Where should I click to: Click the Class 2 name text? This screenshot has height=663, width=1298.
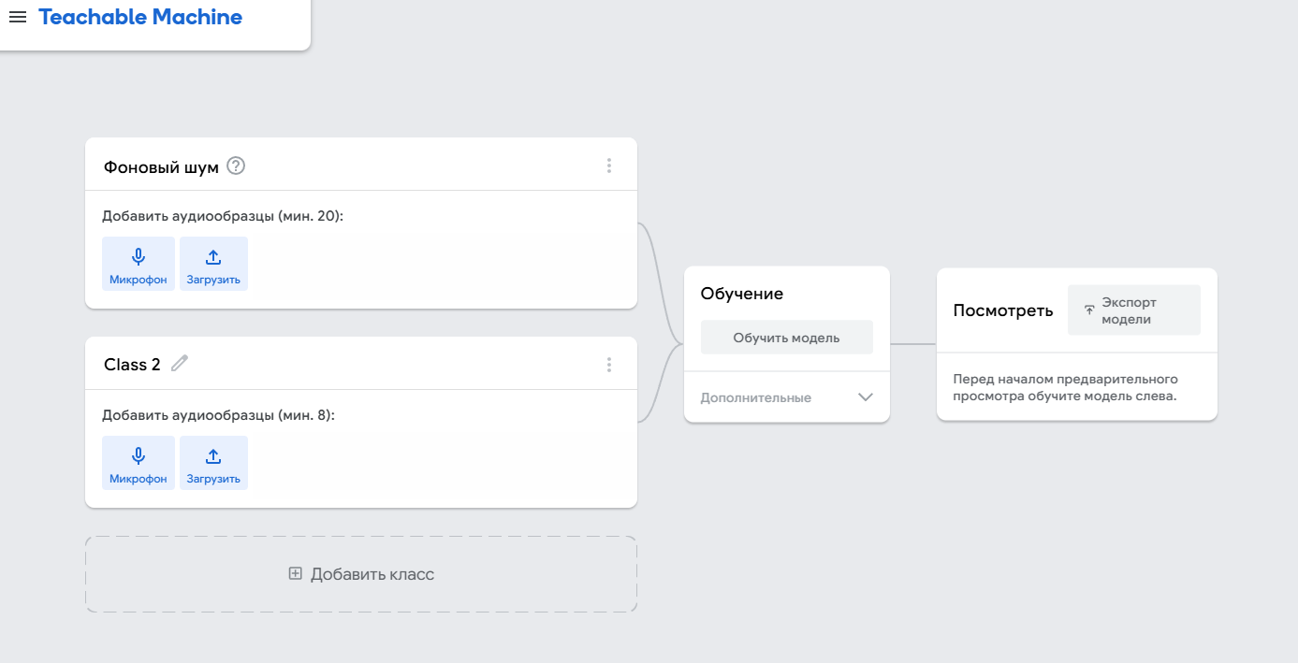point(132,365)
